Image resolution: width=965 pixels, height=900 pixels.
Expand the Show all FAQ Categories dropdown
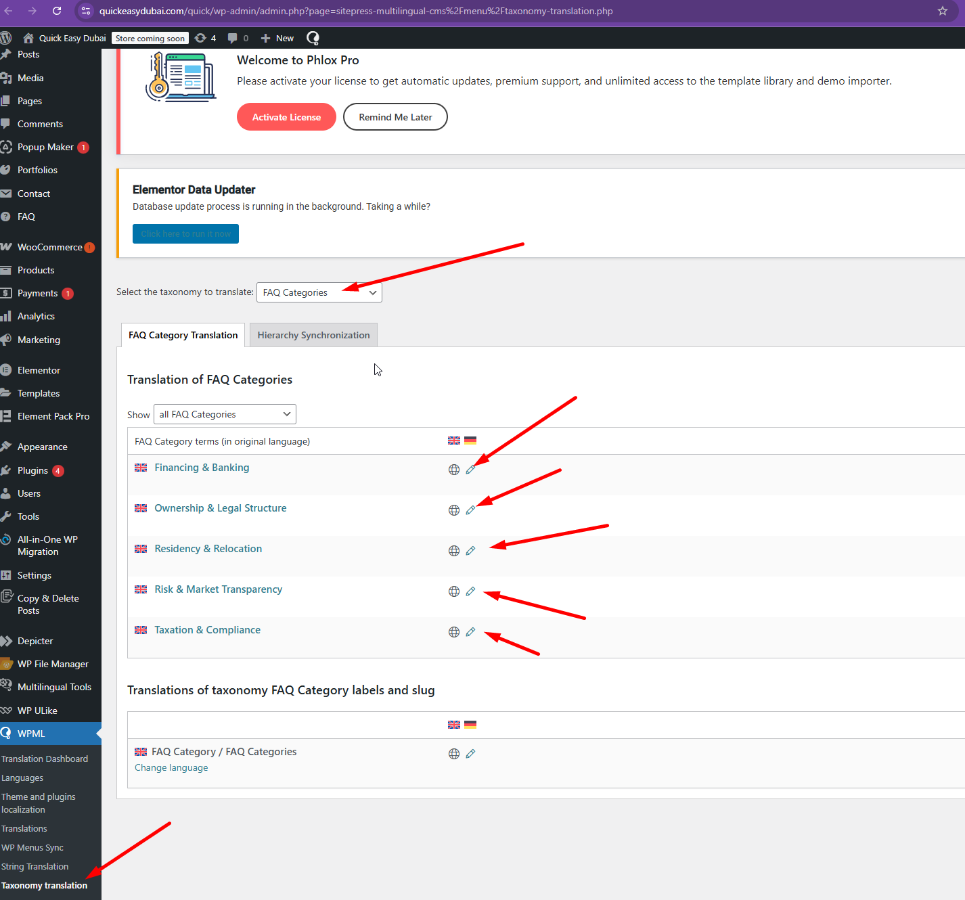coord(225,414)
